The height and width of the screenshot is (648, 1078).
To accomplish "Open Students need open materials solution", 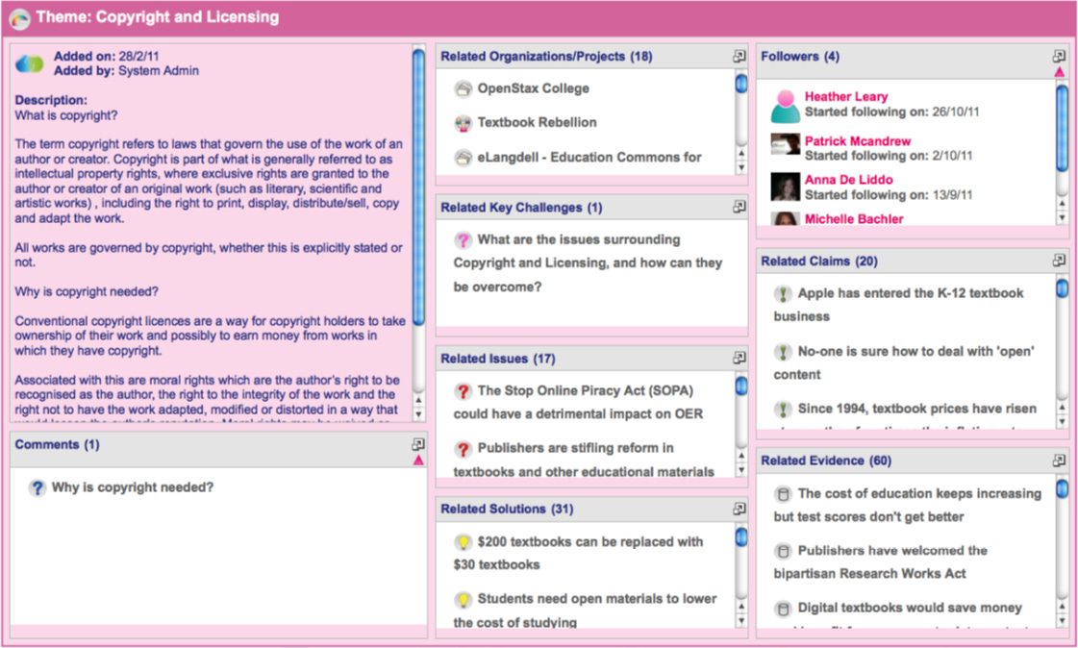I will [x=585, y=611].
